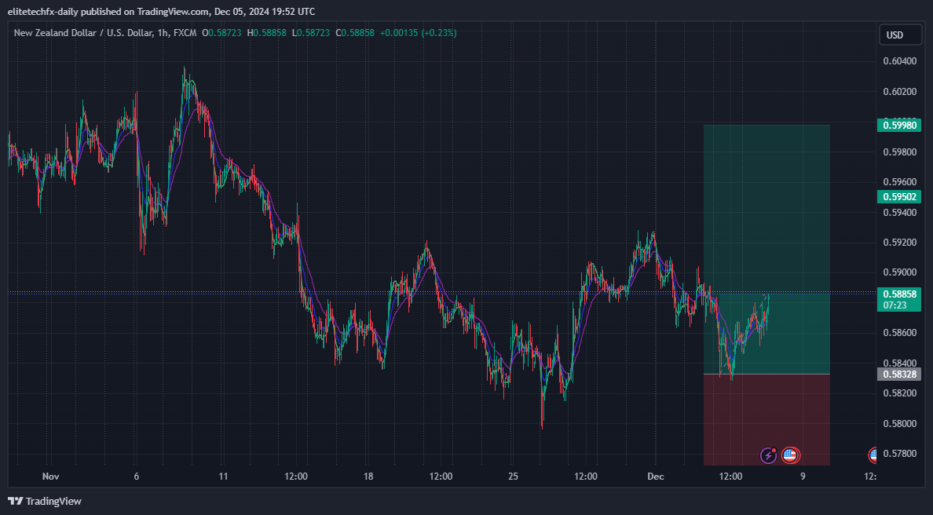
Task: Click the Nov label on time axis
Action: pos(50,477)
